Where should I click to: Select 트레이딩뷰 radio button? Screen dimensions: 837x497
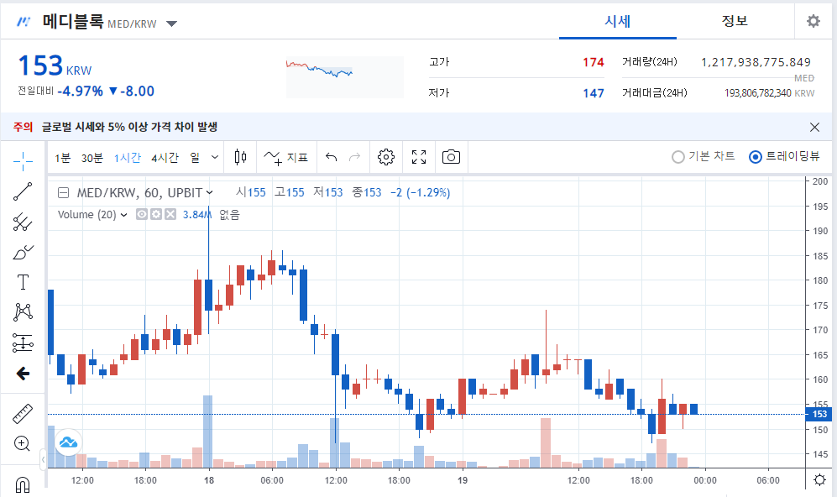[756, 157]
